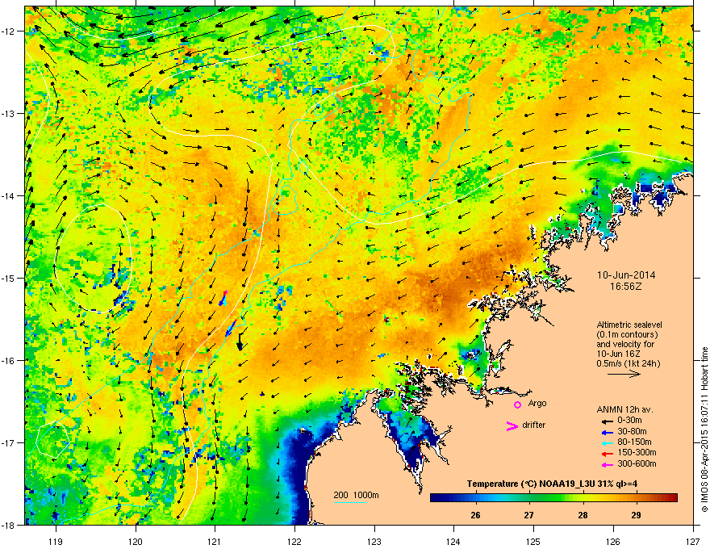This screenshot has width=710, height=549.
Task: Click latitude axis label -17
Action: coord(9,442)
